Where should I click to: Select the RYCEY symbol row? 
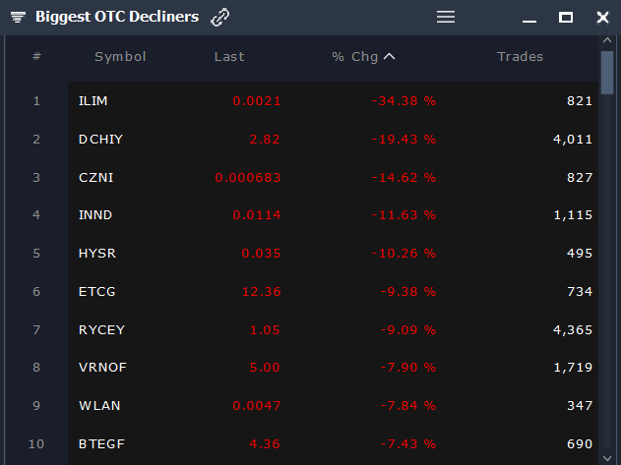coord(333,329)
